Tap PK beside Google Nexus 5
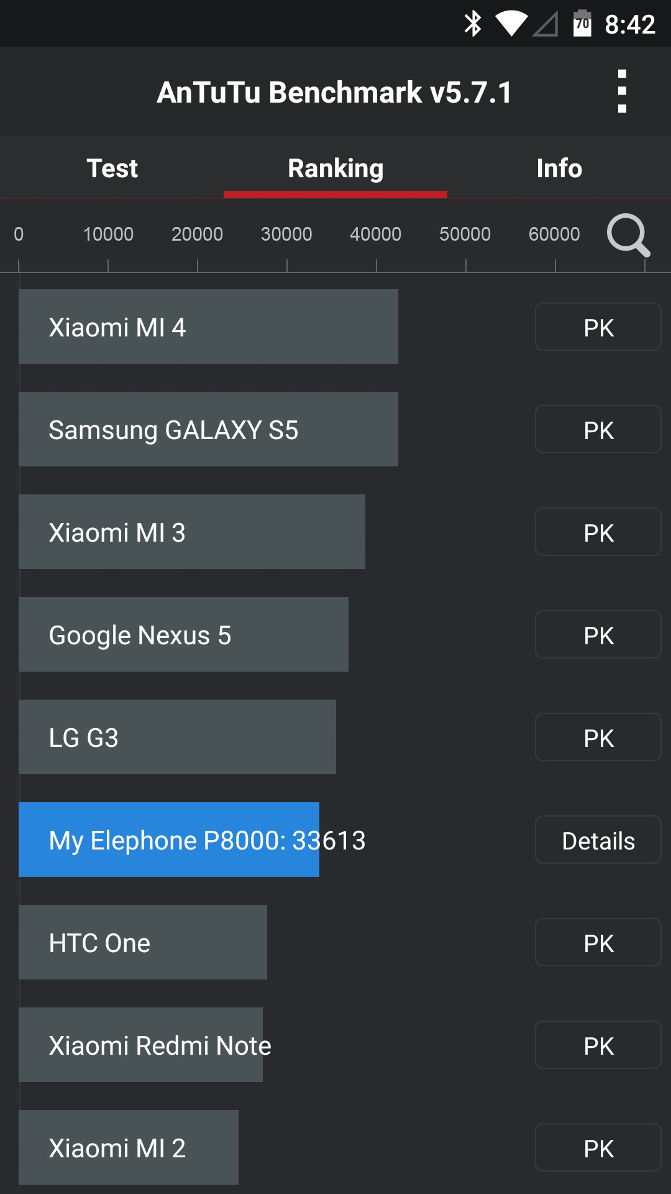Screen dimensions: 671x1194 [598, 635]
